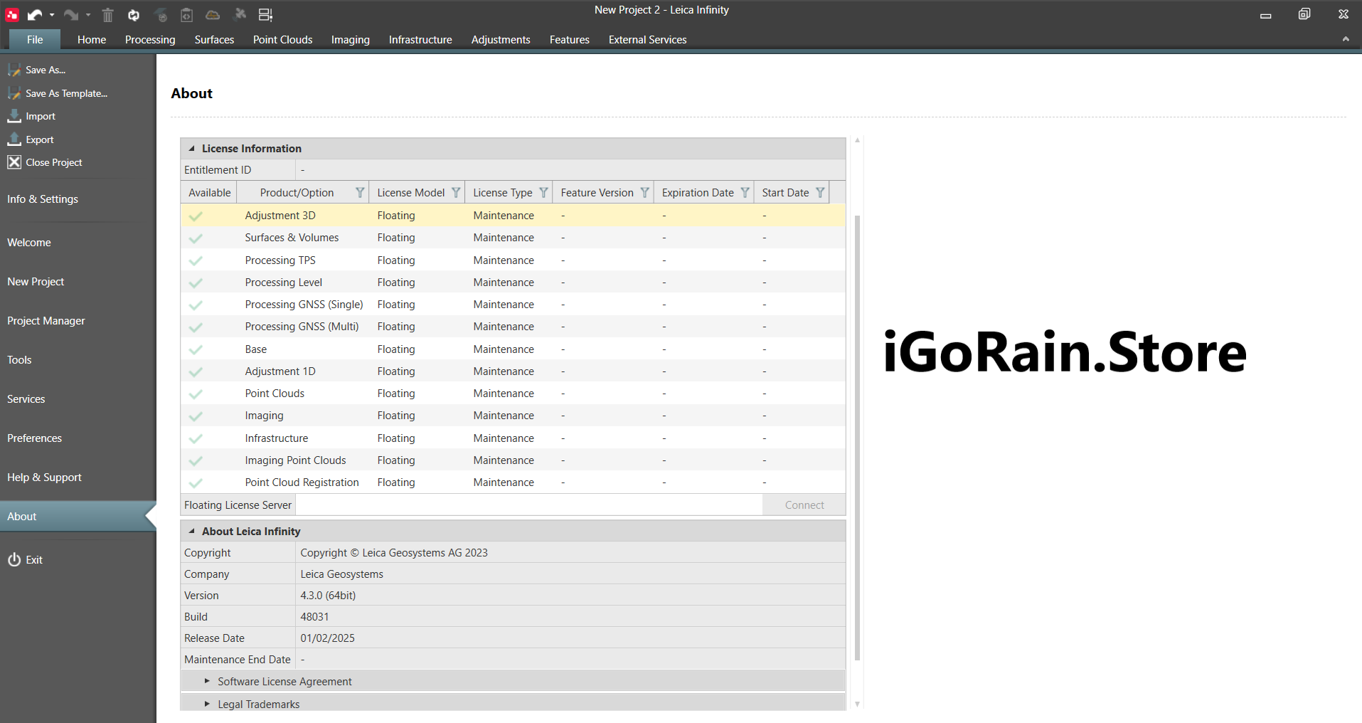The height and width of the screenshot is (723, 1362).
Task: Open Help & Support in sidebar
Action: 44,477
